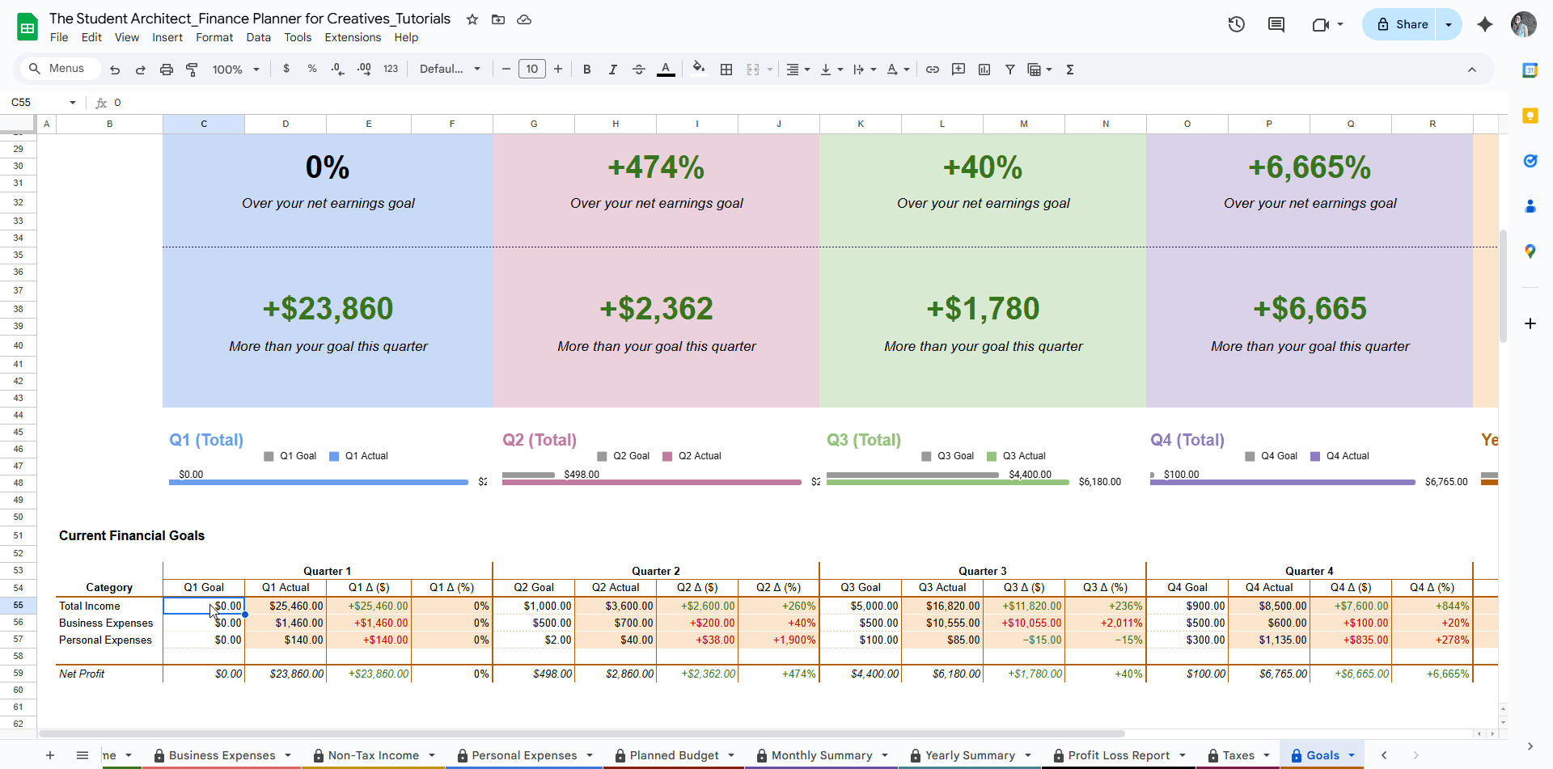Open the File menu
The image size is (1553, 769).
59,37
